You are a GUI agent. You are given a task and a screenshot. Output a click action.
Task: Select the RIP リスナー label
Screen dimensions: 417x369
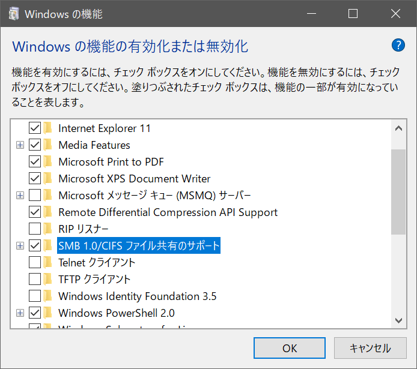click(84, 229)
